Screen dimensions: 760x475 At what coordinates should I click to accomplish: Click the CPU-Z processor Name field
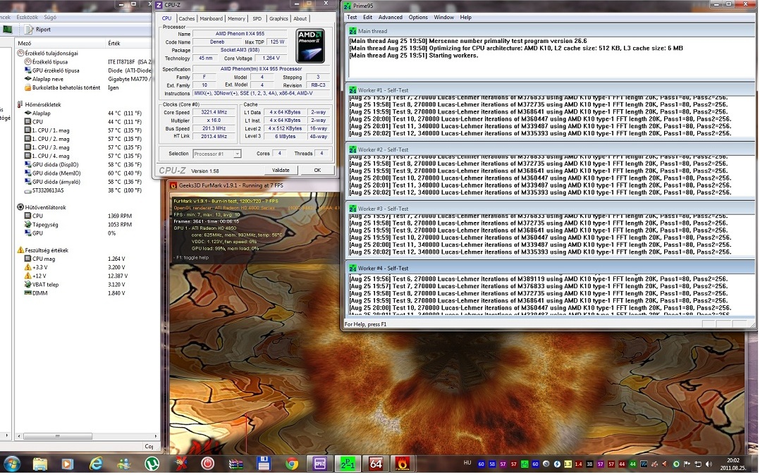pyautogui.click(x=240, y=33)
